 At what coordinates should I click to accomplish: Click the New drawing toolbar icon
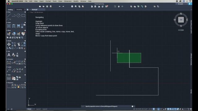(40, 6)
